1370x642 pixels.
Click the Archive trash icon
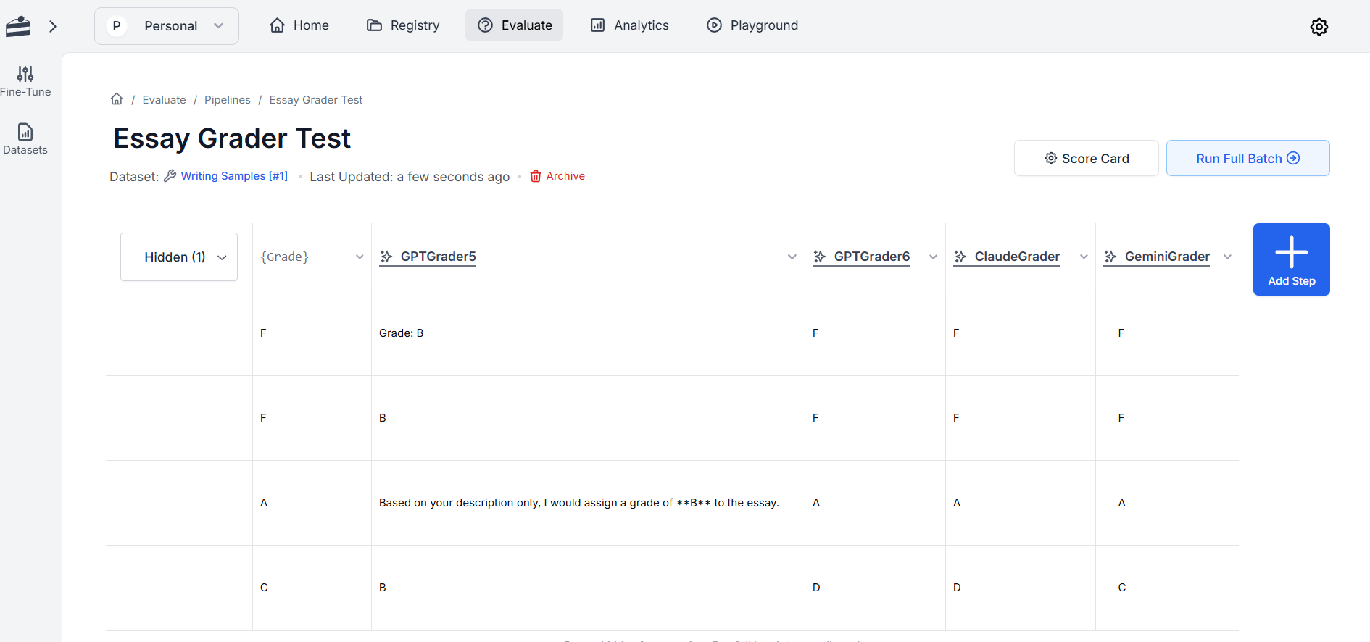[536, 176]
